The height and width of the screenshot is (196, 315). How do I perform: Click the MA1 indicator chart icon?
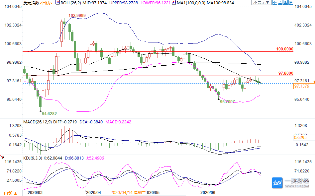tap(174, 3)
